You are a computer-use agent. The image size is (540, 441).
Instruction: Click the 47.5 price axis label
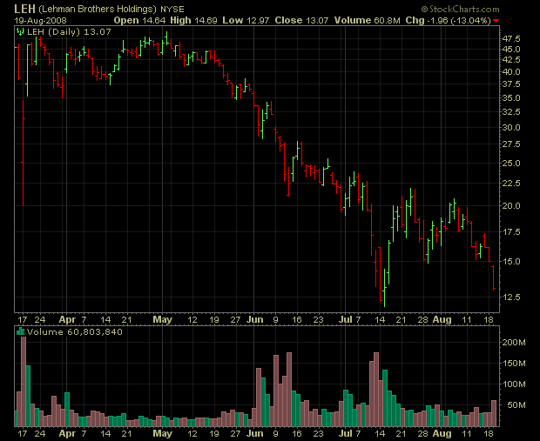tap(511, 38)
